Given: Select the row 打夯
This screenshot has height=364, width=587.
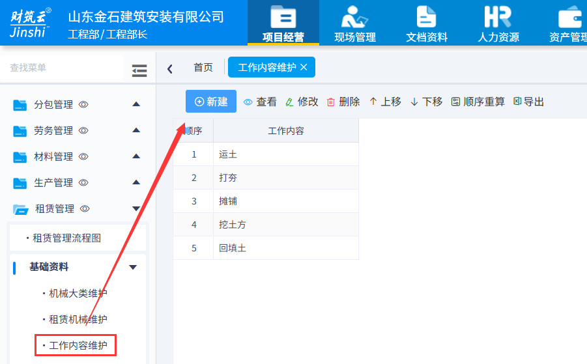Looking at the screenshot, I should (266, 178).
